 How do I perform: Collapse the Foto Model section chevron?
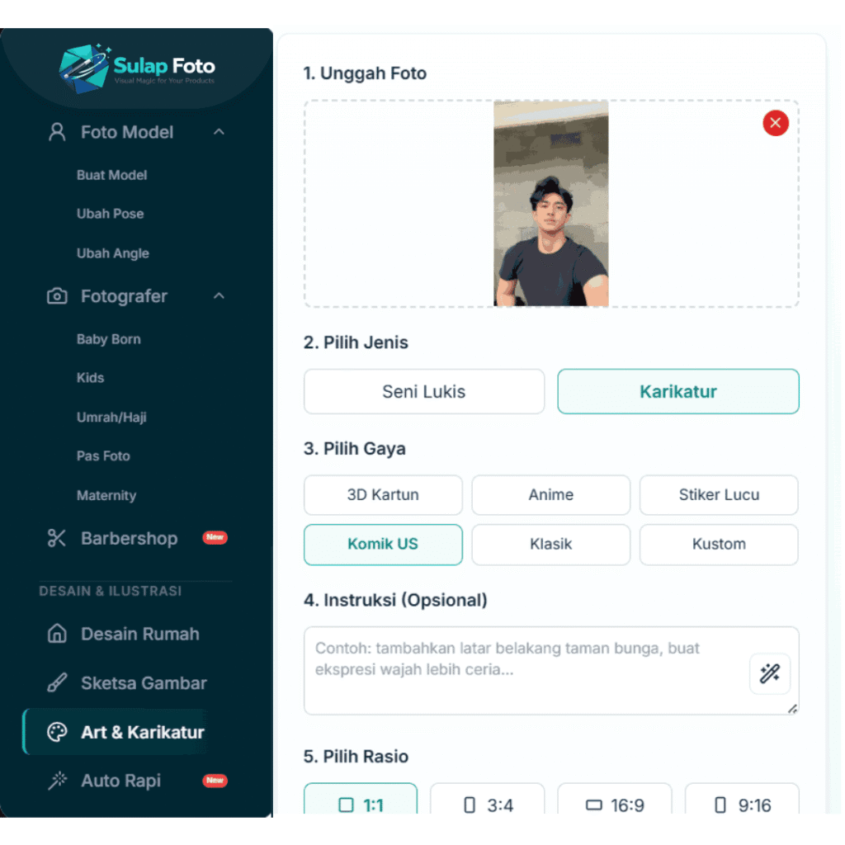(219, 132)
